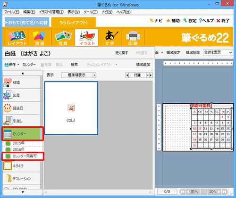Expand the 保存 dropdown arrow
This screenshot has height=198, width=236.
(18, 65)
